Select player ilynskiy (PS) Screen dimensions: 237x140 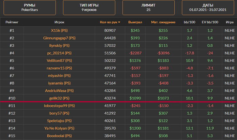pyautogui.click(x=59, y=46)
